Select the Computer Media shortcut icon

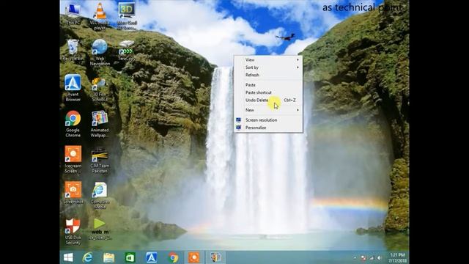(100, 195)
